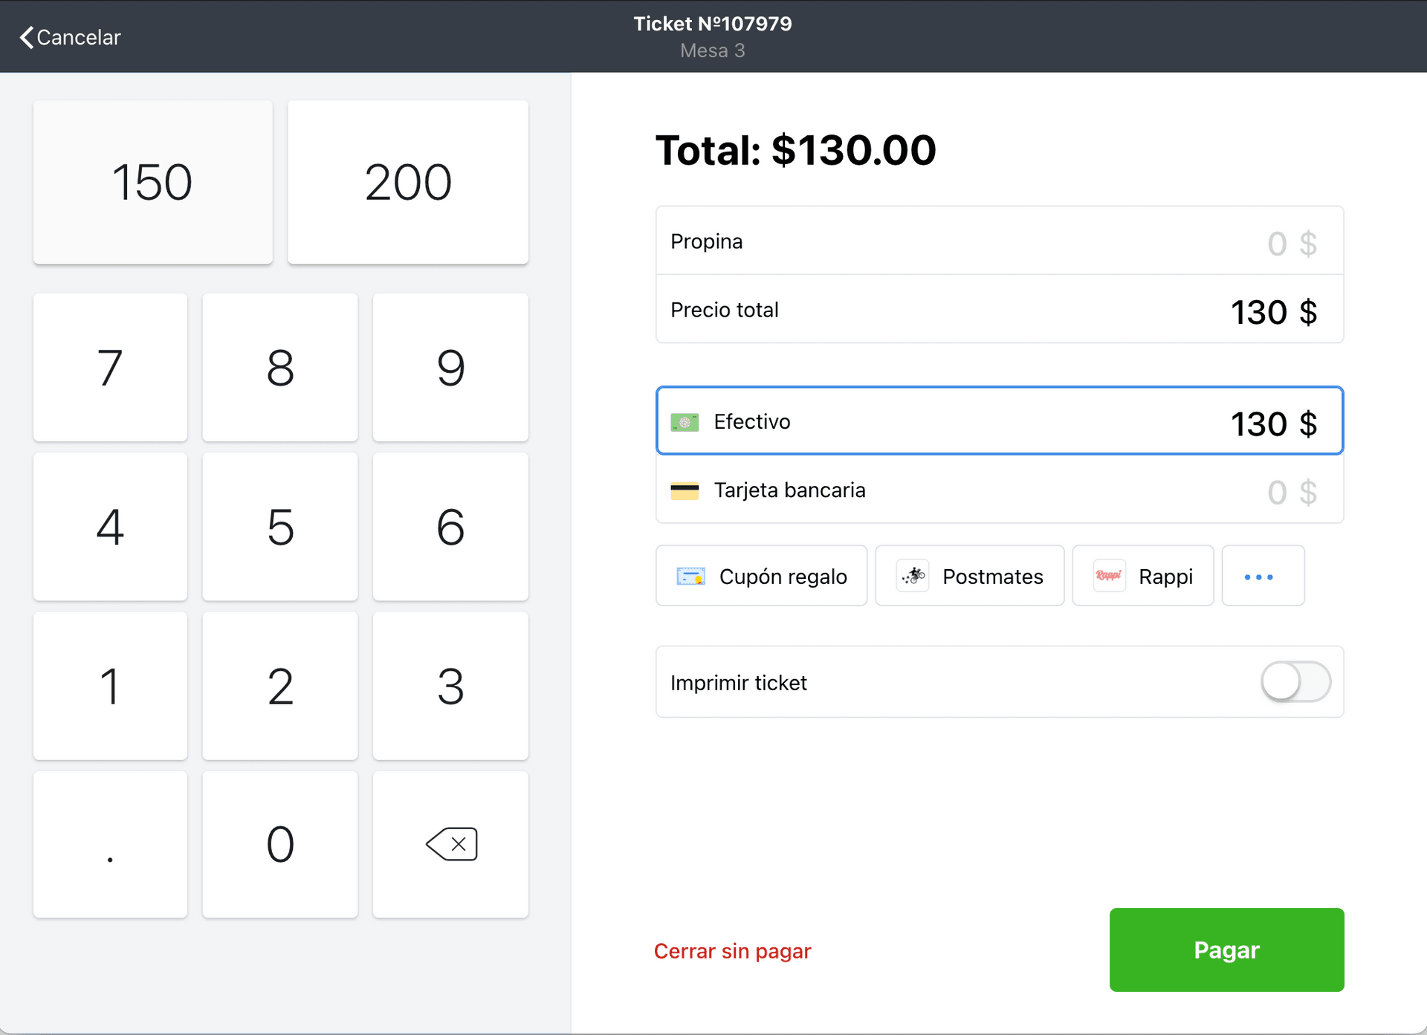
Task: Choose Rappi payment method
Action: point(1143,577)
